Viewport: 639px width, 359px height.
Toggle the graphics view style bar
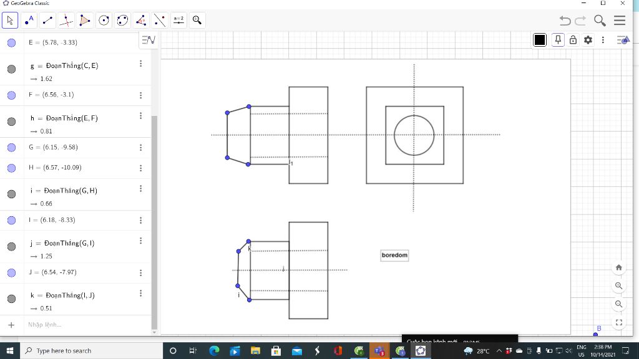tap(623, 40)
